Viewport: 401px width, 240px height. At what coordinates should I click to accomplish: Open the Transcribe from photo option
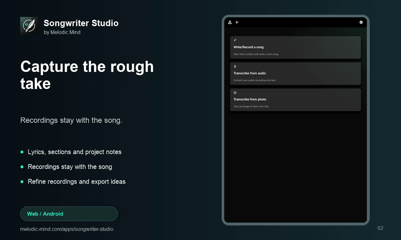click(295, 100)
